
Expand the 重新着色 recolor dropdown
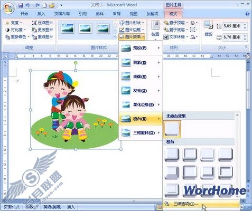[x=17, y=37]
